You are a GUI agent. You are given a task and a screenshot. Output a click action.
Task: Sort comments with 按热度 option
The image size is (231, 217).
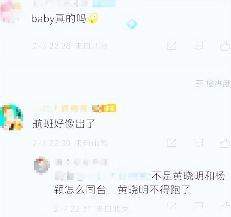[213, 84]
